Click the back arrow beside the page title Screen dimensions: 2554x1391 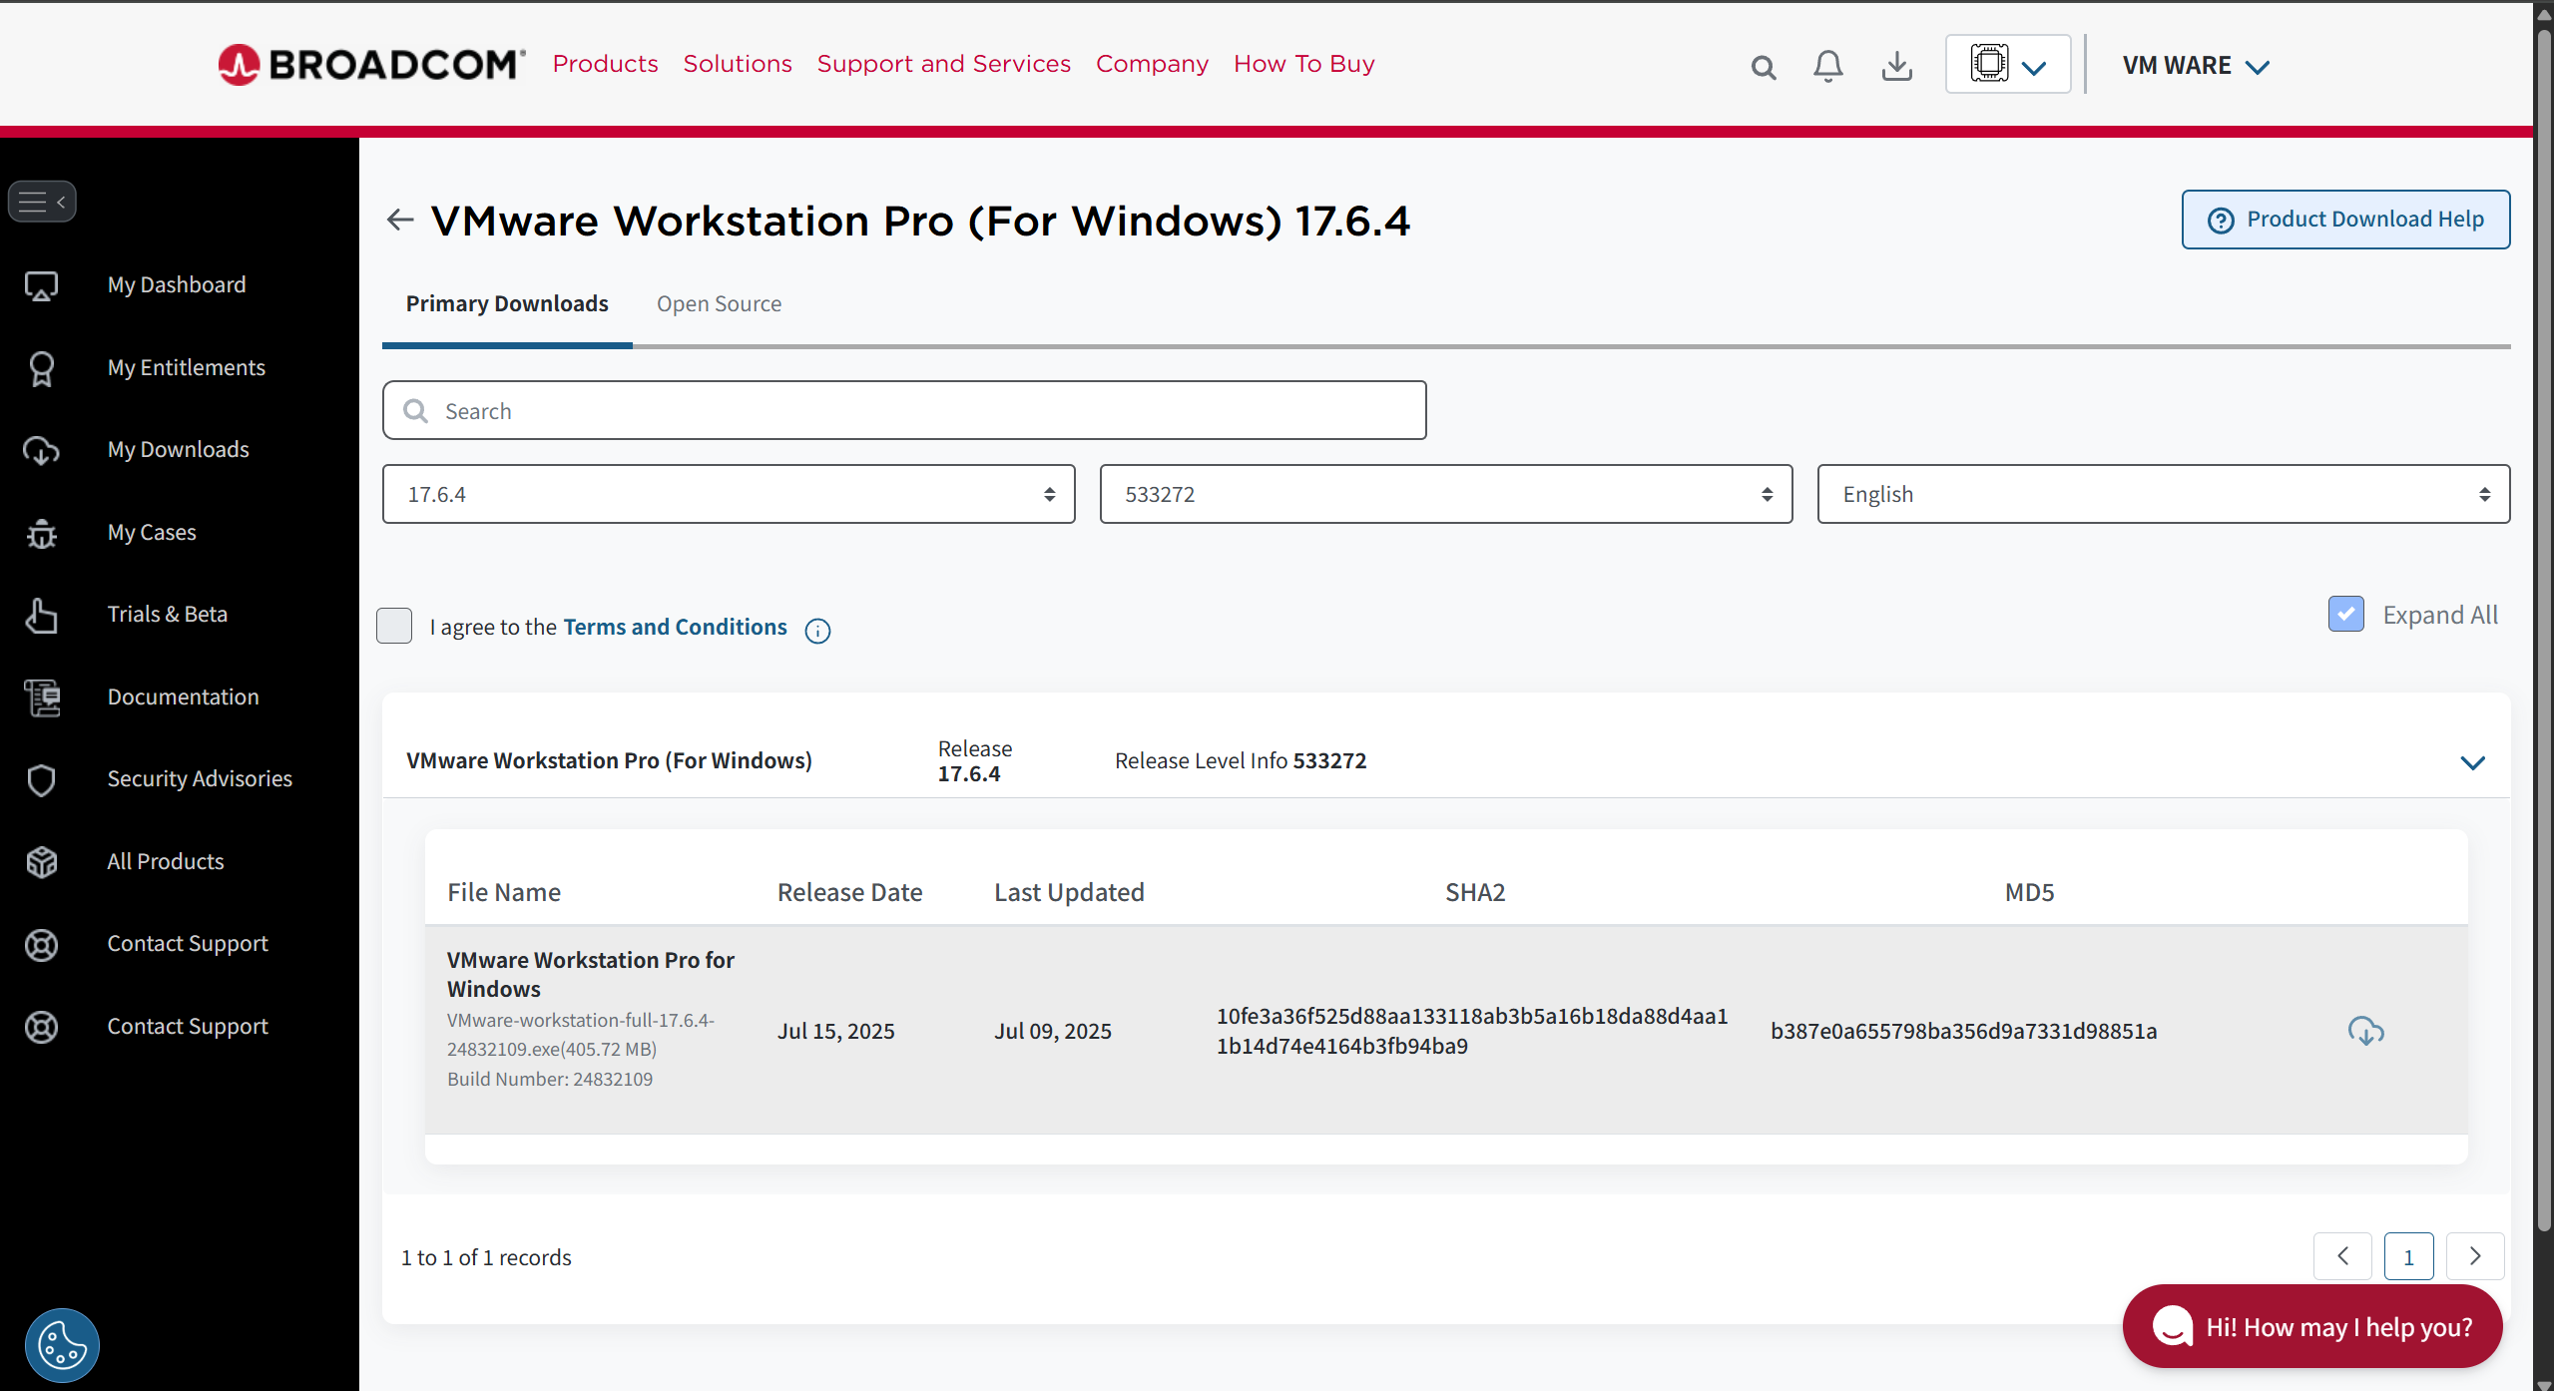click(399, 219)
